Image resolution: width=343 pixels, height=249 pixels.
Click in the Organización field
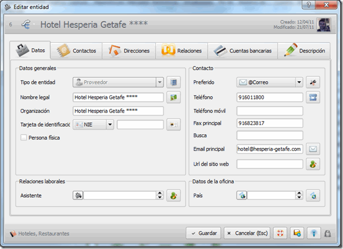pos(118,111)
